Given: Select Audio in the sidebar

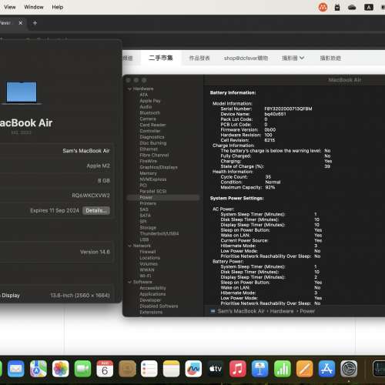Looking at the screenshot, I should point(146,107).
